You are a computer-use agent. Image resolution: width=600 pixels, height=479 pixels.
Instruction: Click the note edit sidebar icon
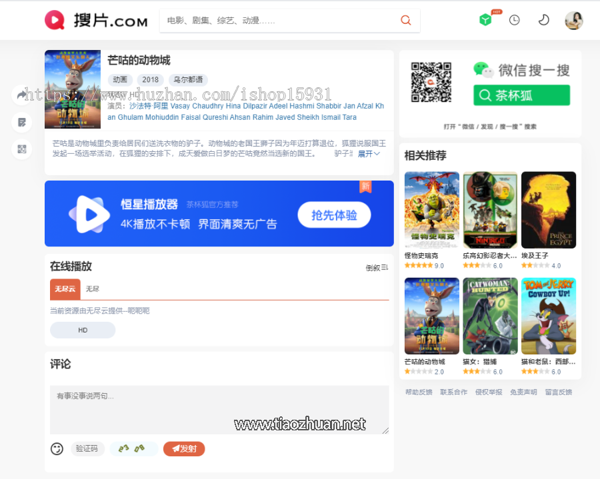pos(22,122)
